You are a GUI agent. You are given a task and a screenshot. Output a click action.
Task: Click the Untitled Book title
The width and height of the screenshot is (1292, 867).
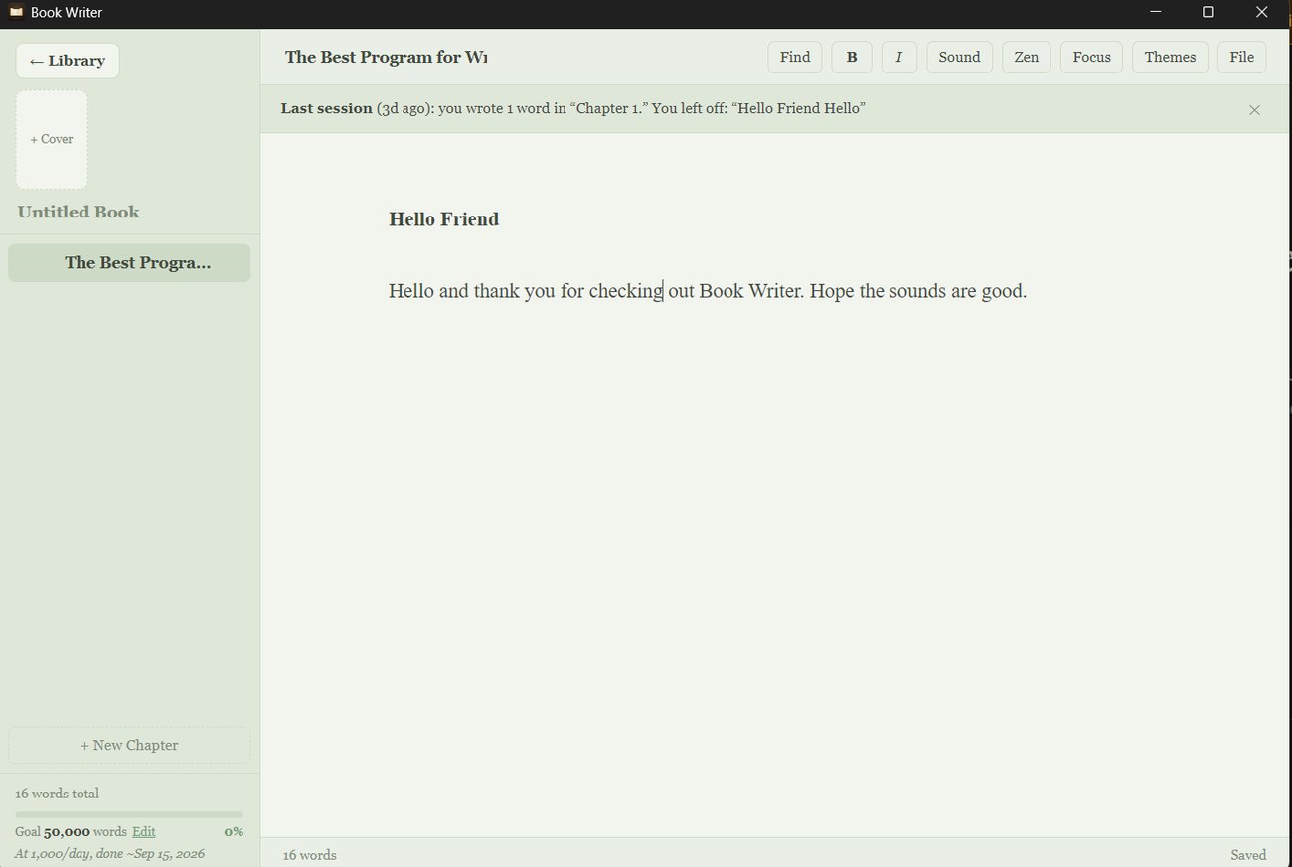click(79, 212)
